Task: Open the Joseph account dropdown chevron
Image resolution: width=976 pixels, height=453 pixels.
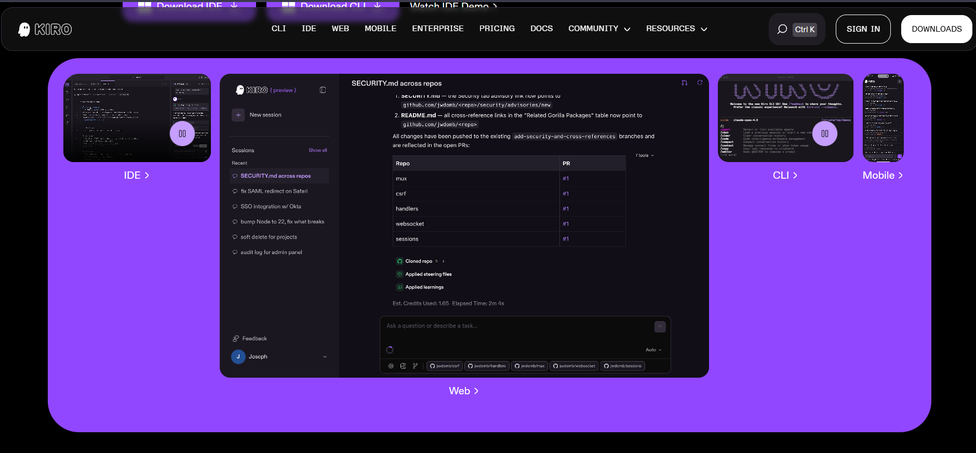Action: coord(325,357)
